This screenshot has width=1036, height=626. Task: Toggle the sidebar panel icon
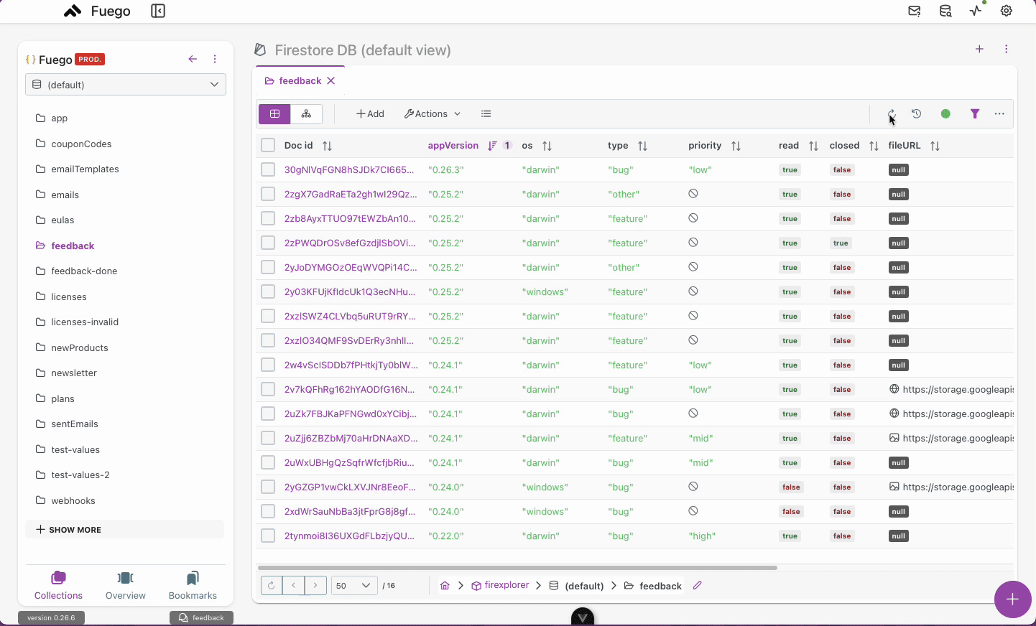(x=158, y=11)
